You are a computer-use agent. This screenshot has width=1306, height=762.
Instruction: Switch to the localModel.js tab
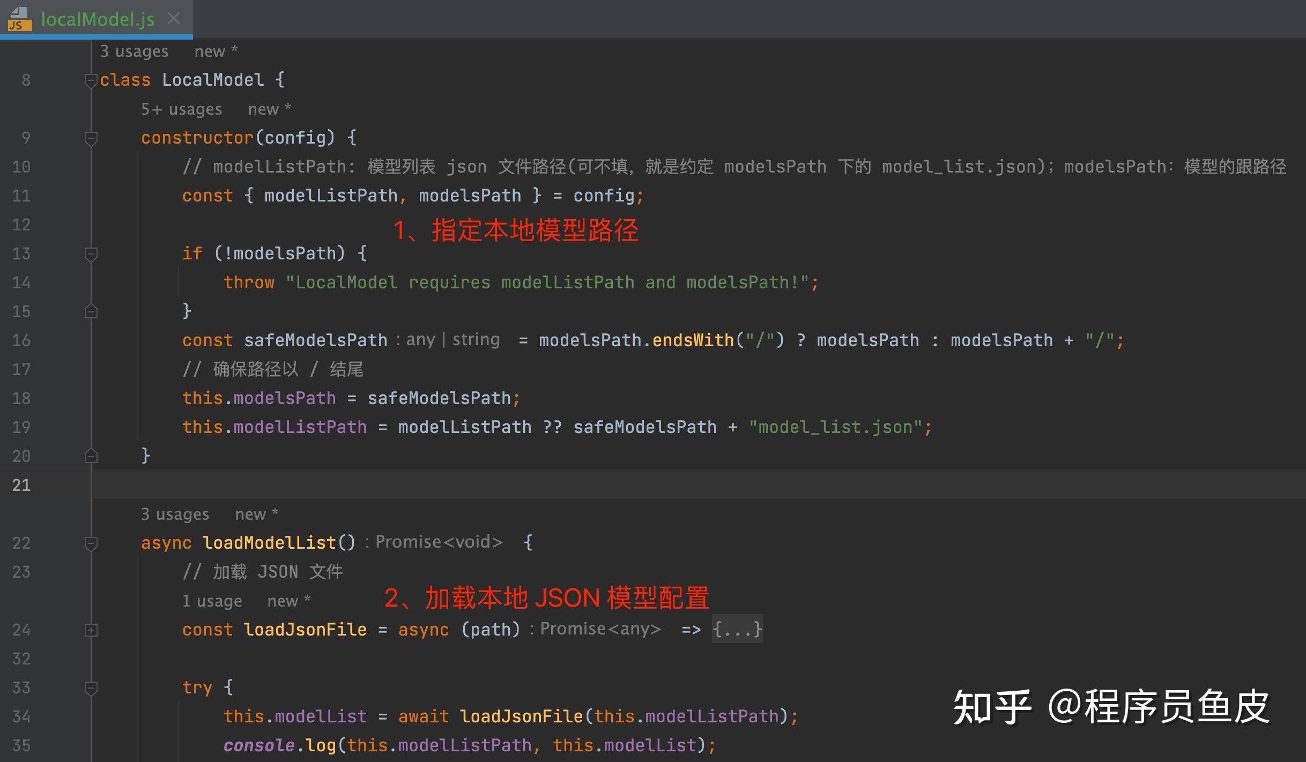pos(97,19)
